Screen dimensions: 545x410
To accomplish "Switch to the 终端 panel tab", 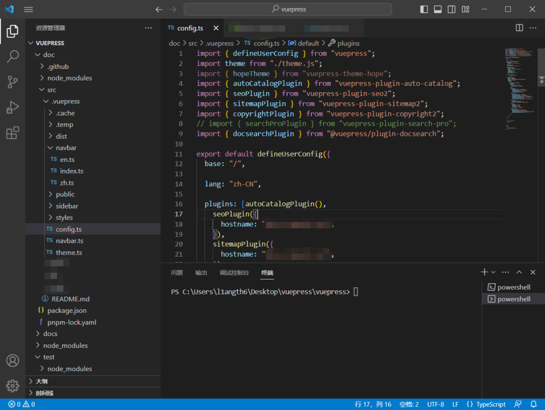I will 267,273.
